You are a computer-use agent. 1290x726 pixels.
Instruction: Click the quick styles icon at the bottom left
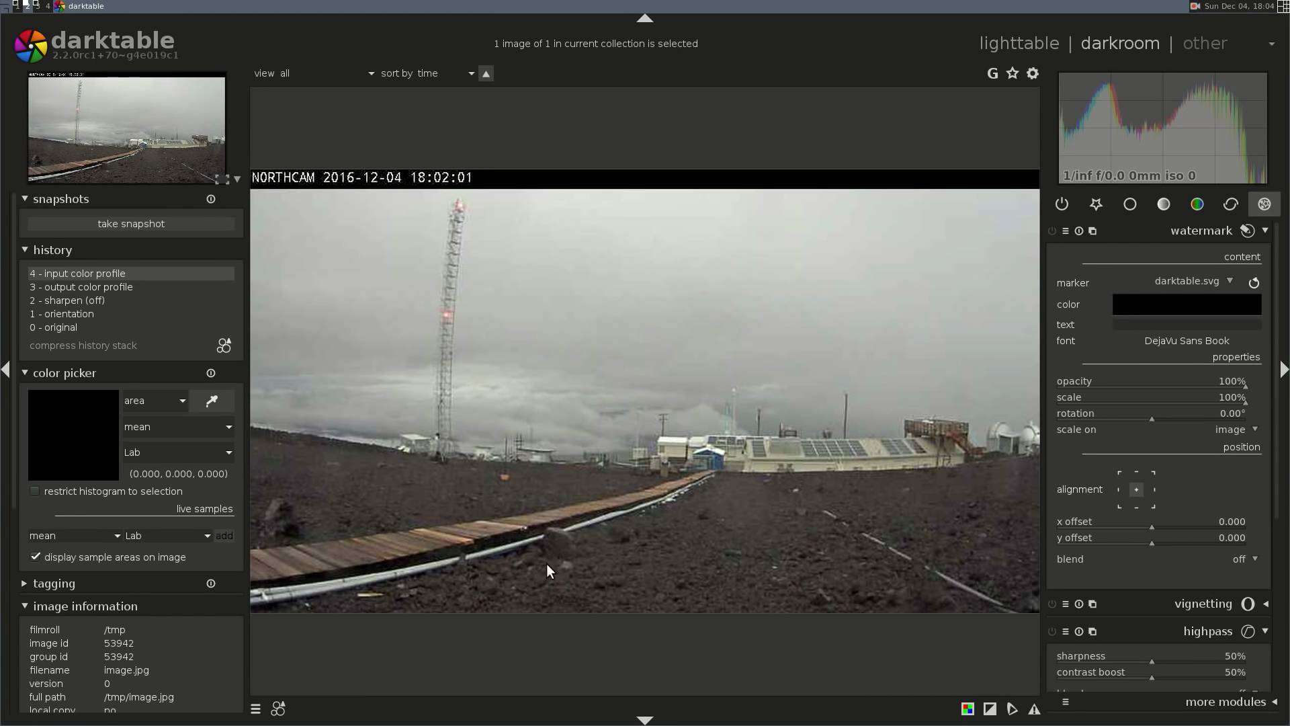278,709
